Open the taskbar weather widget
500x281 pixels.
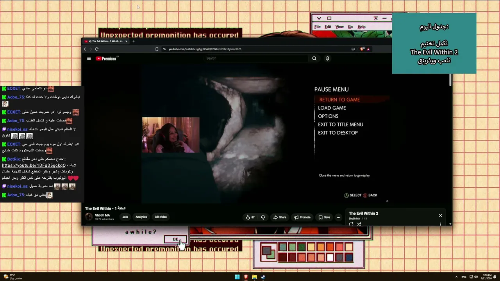pyautogui.click(x=14, y=277)
